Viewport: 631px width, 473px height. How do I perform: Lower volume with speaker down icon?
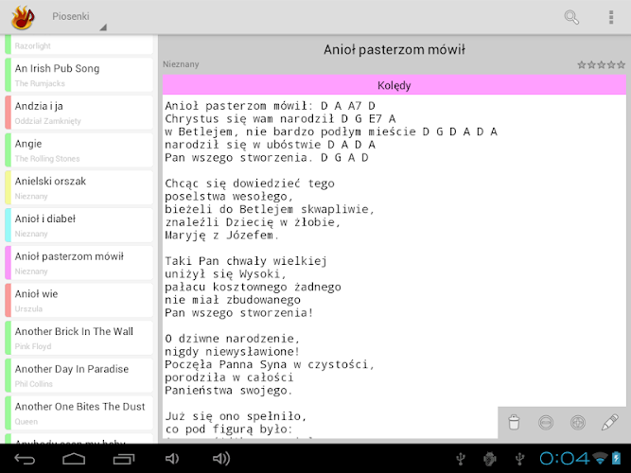(172, 459)
